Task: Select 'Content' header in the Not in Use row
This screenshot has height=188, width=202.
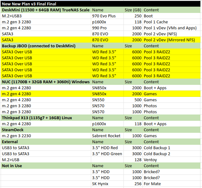Action: (172, 166)
